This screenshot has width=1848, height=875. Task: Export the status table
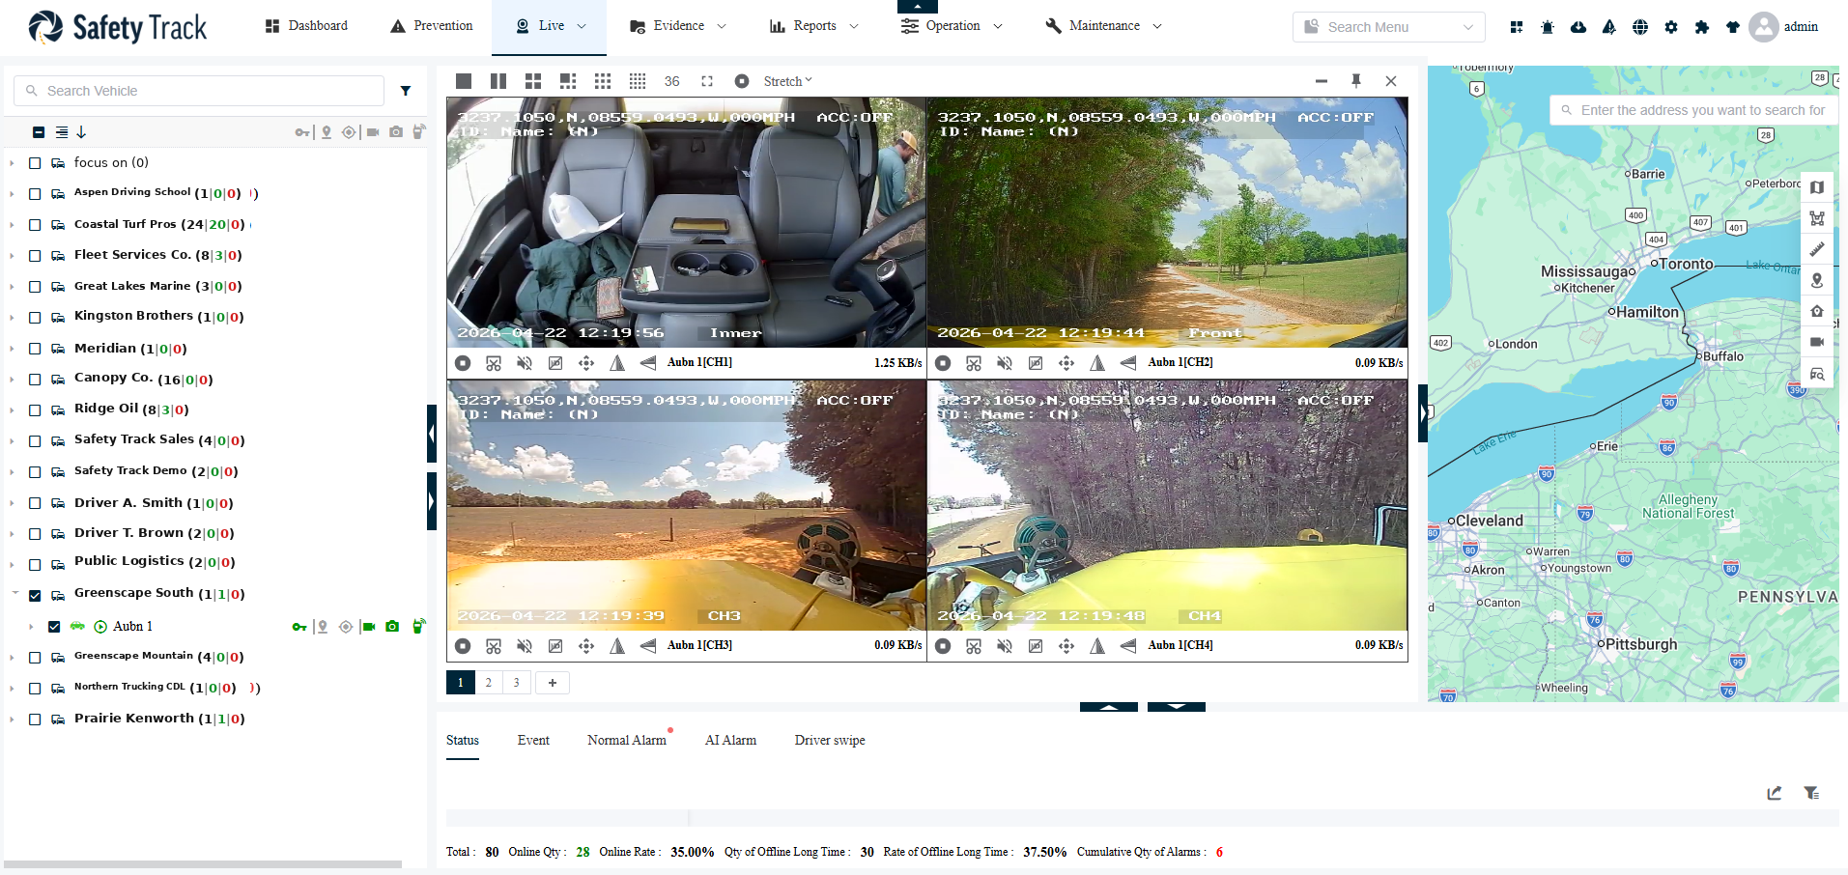tap(1775, 793)
